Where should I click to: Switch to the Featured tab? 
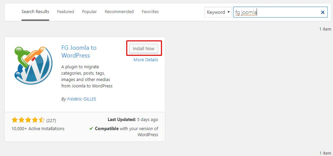[65, 12]
